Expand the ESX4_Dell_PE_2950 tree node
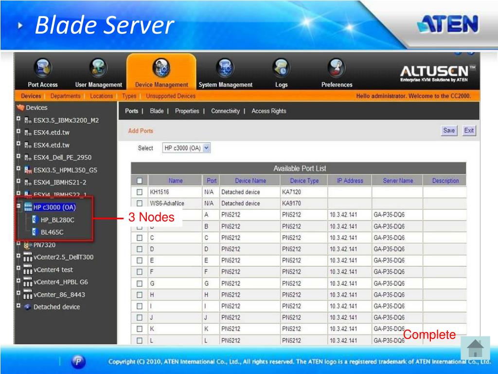This screenshot has width=498, height=374. point(18,156)
